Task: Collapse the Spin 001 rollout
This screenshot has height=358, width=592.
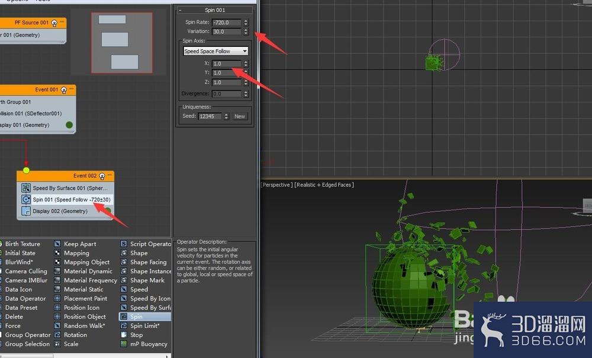Action: [180, 10]
